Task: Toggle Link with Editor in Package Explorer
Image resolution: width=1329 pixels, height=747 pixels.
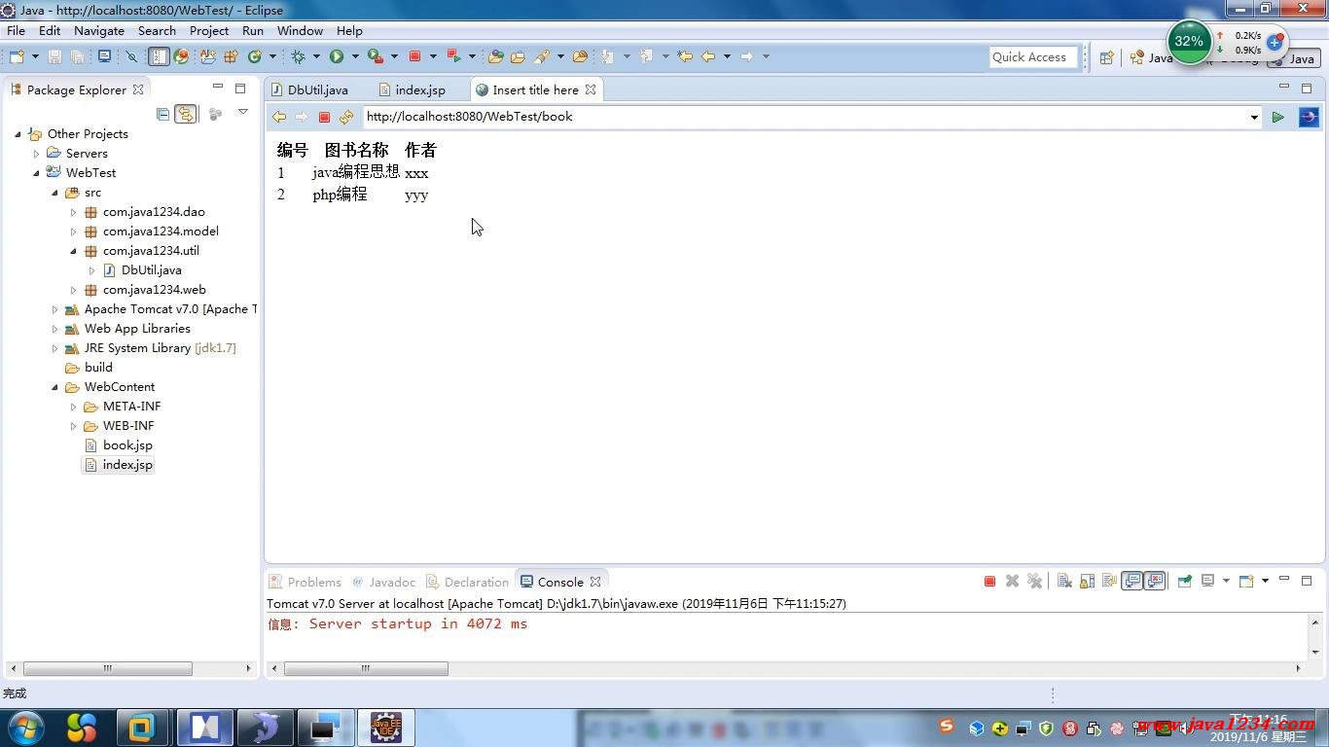Action: point(185,114)
